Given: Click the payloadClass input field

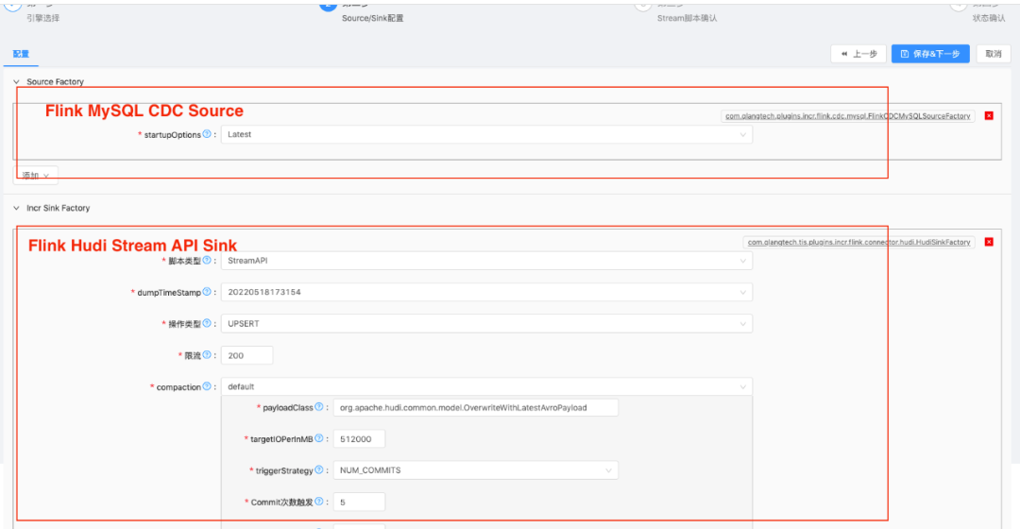Looking at the screenshot, I should click(x=475, y=407).
